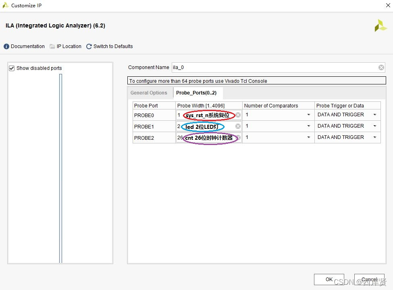
Task: Select the PROBE0 row label
Action: click(144, 116)
